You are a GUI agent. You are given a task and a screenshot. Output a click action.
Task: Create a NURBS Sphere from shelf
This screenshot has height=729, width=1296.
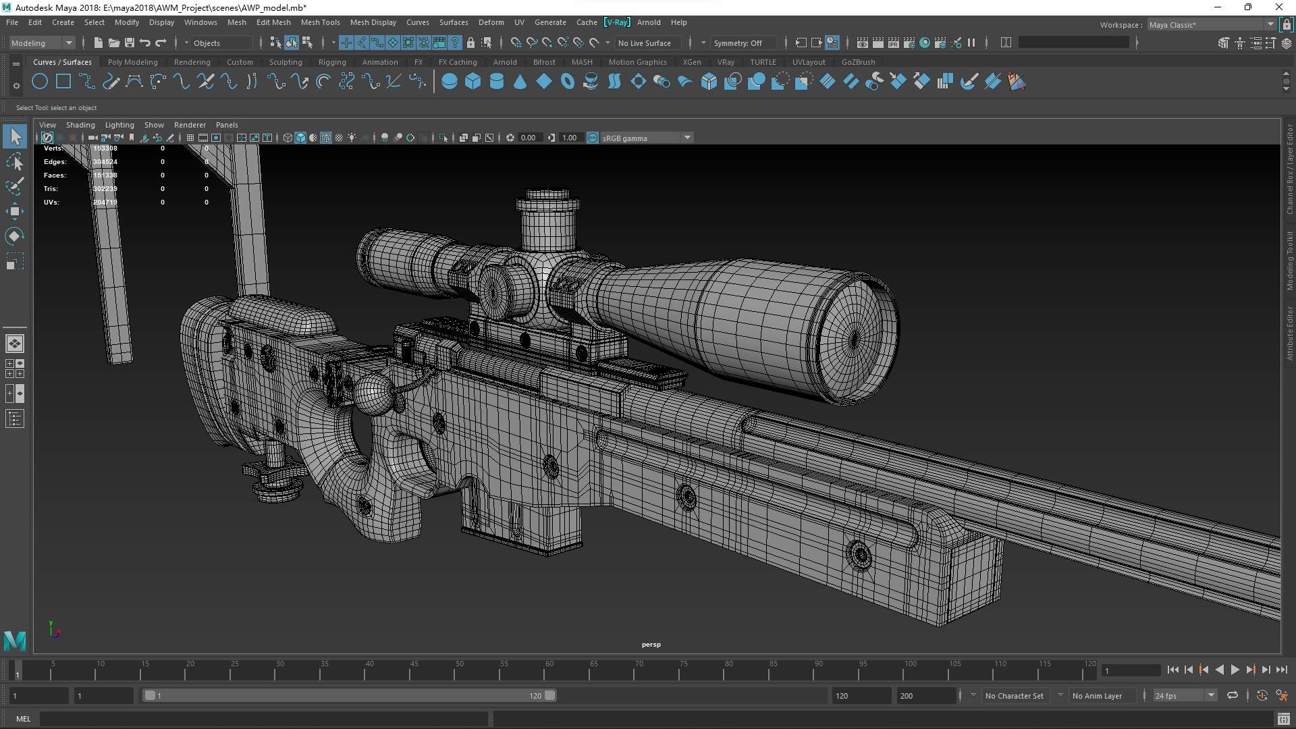(x=449, y=82)
